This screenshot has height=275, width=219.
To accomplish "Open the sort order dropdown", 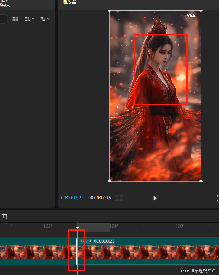I will click(29, 19).
